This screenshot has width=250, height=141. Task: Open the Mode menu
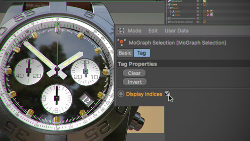(134, 30)
